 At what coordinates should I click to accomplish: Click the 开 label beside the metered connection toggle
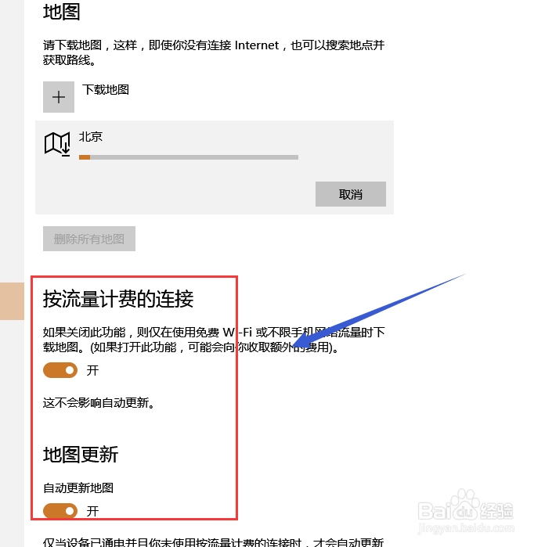92,370
